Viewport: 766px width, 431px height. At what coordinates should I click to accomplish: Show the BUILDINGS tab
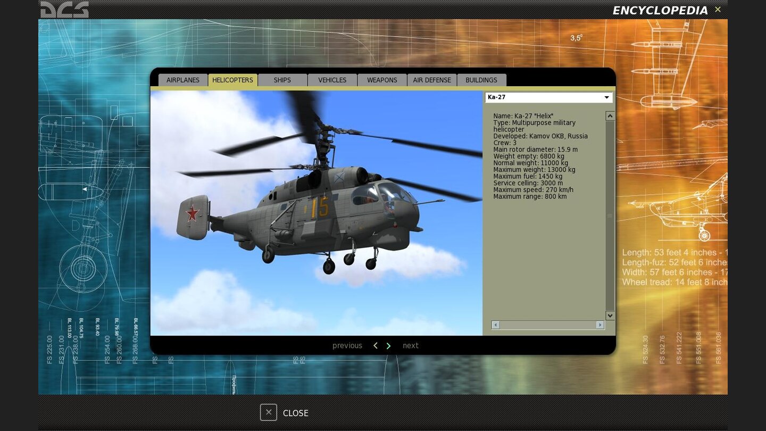pos(481,80)
